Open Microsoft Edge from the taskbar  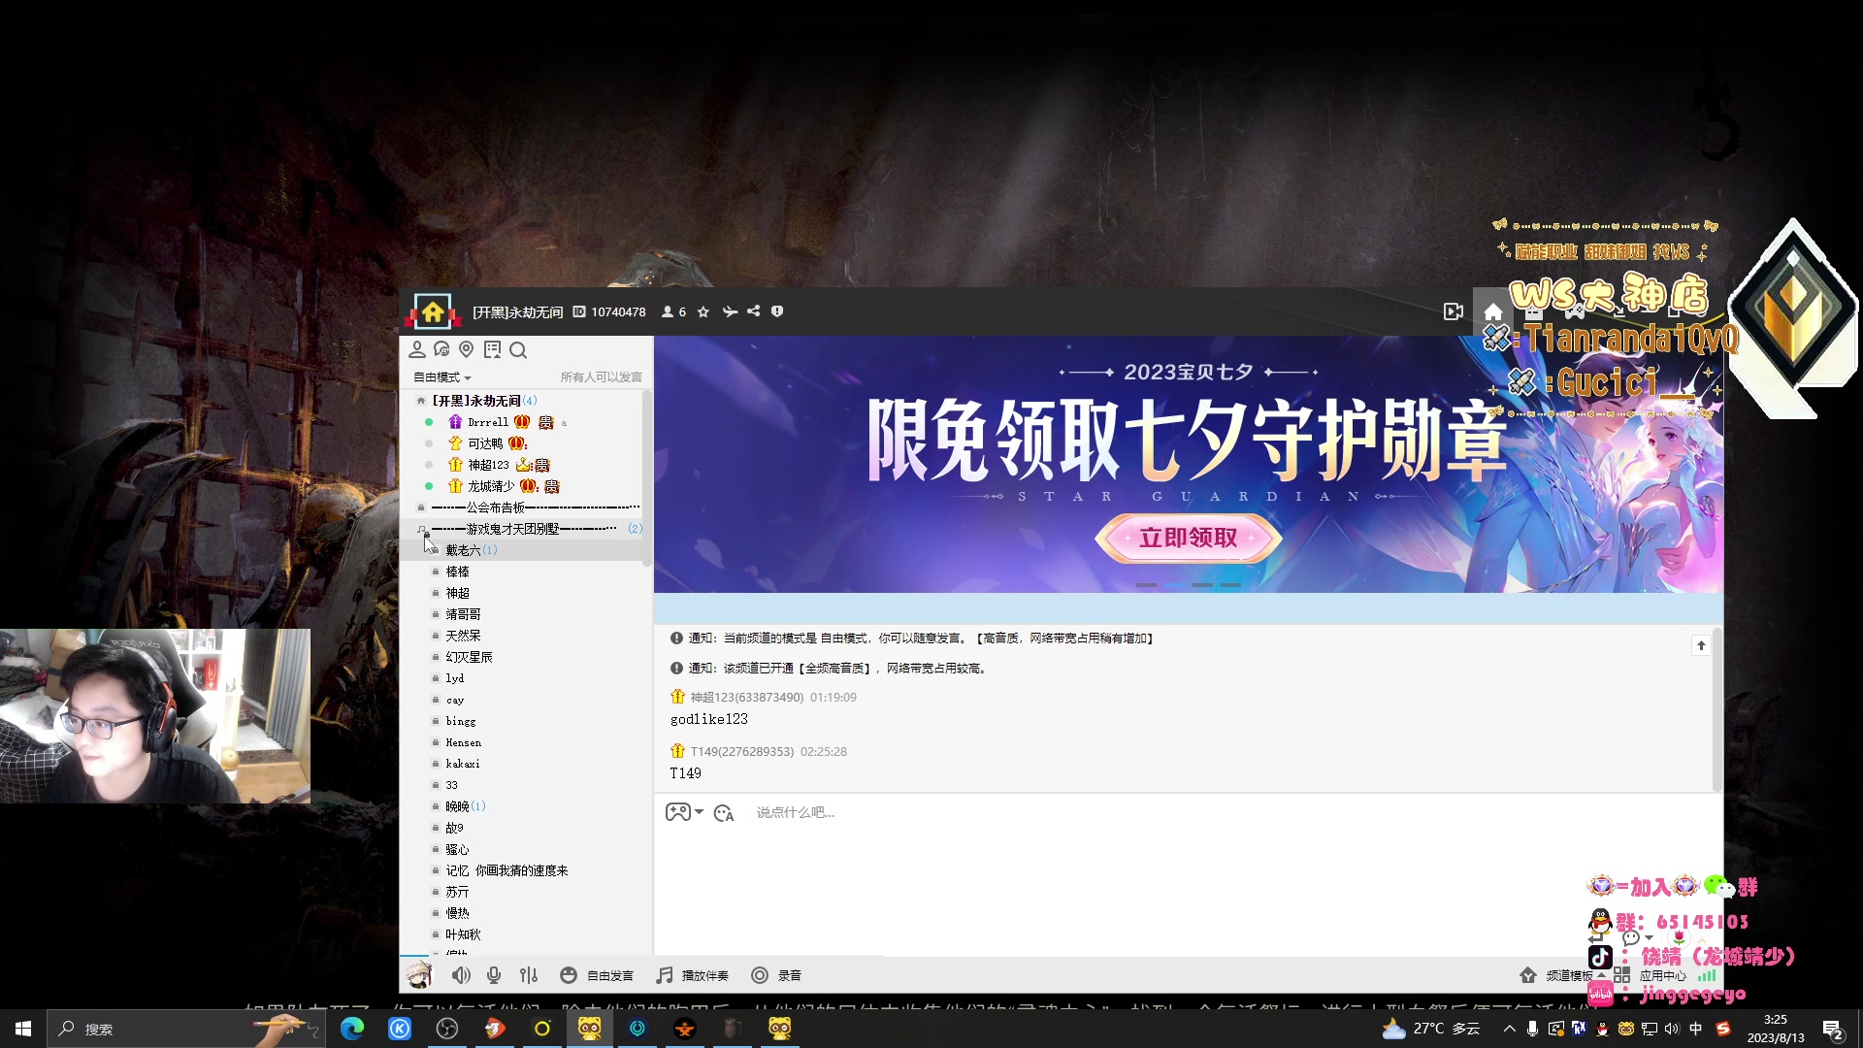click(x=352, y=1029)
